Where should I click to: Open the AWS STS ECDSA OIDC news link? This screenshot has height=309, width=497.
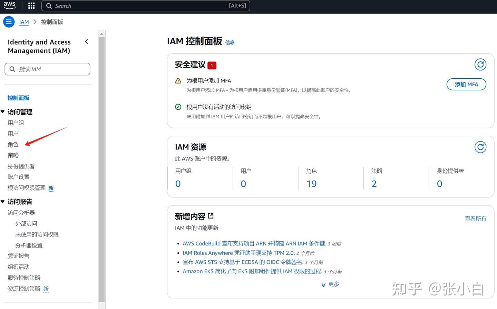(243, 262)
